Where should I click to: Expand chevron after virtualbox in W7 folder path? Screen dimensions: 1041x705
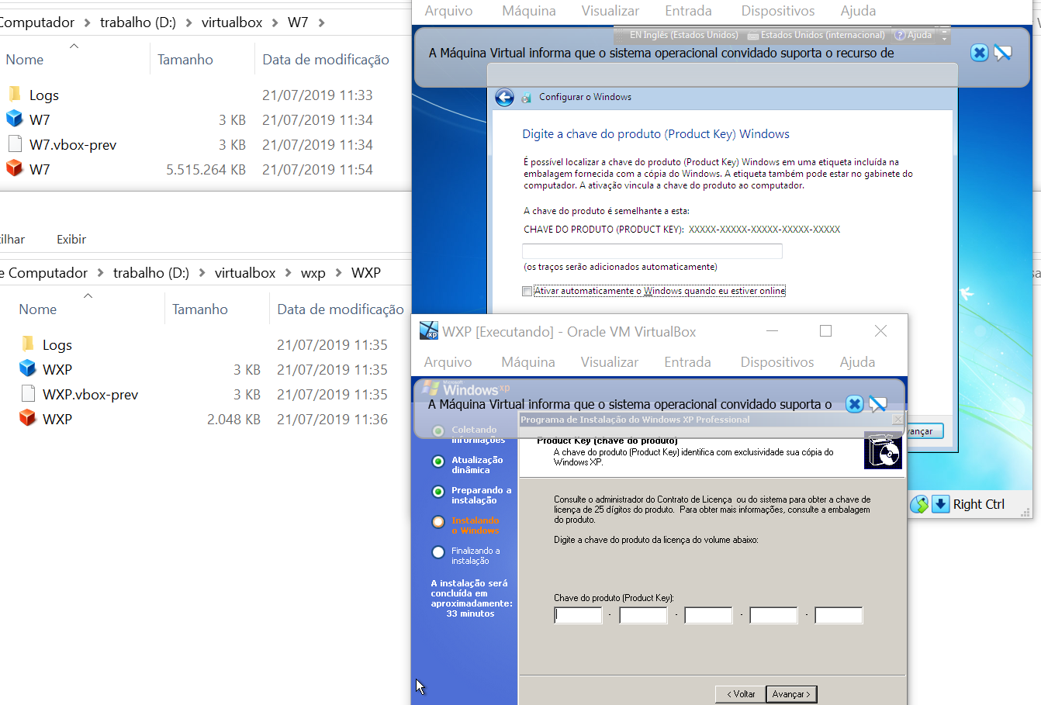point(275,22)
